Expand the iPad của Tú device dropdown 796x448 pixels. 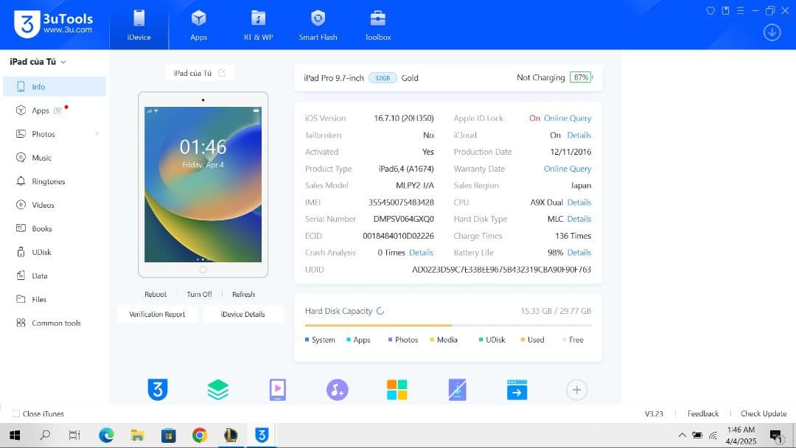[63, 63]
